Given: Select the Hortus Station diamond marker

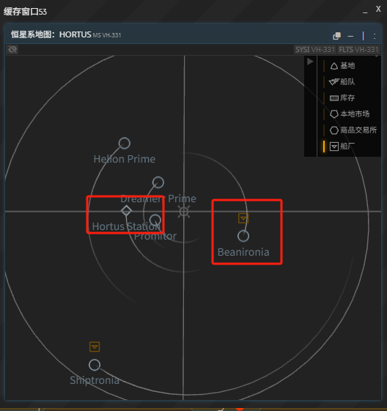Looking at the screenshot, I should click(x=126, y=211).
